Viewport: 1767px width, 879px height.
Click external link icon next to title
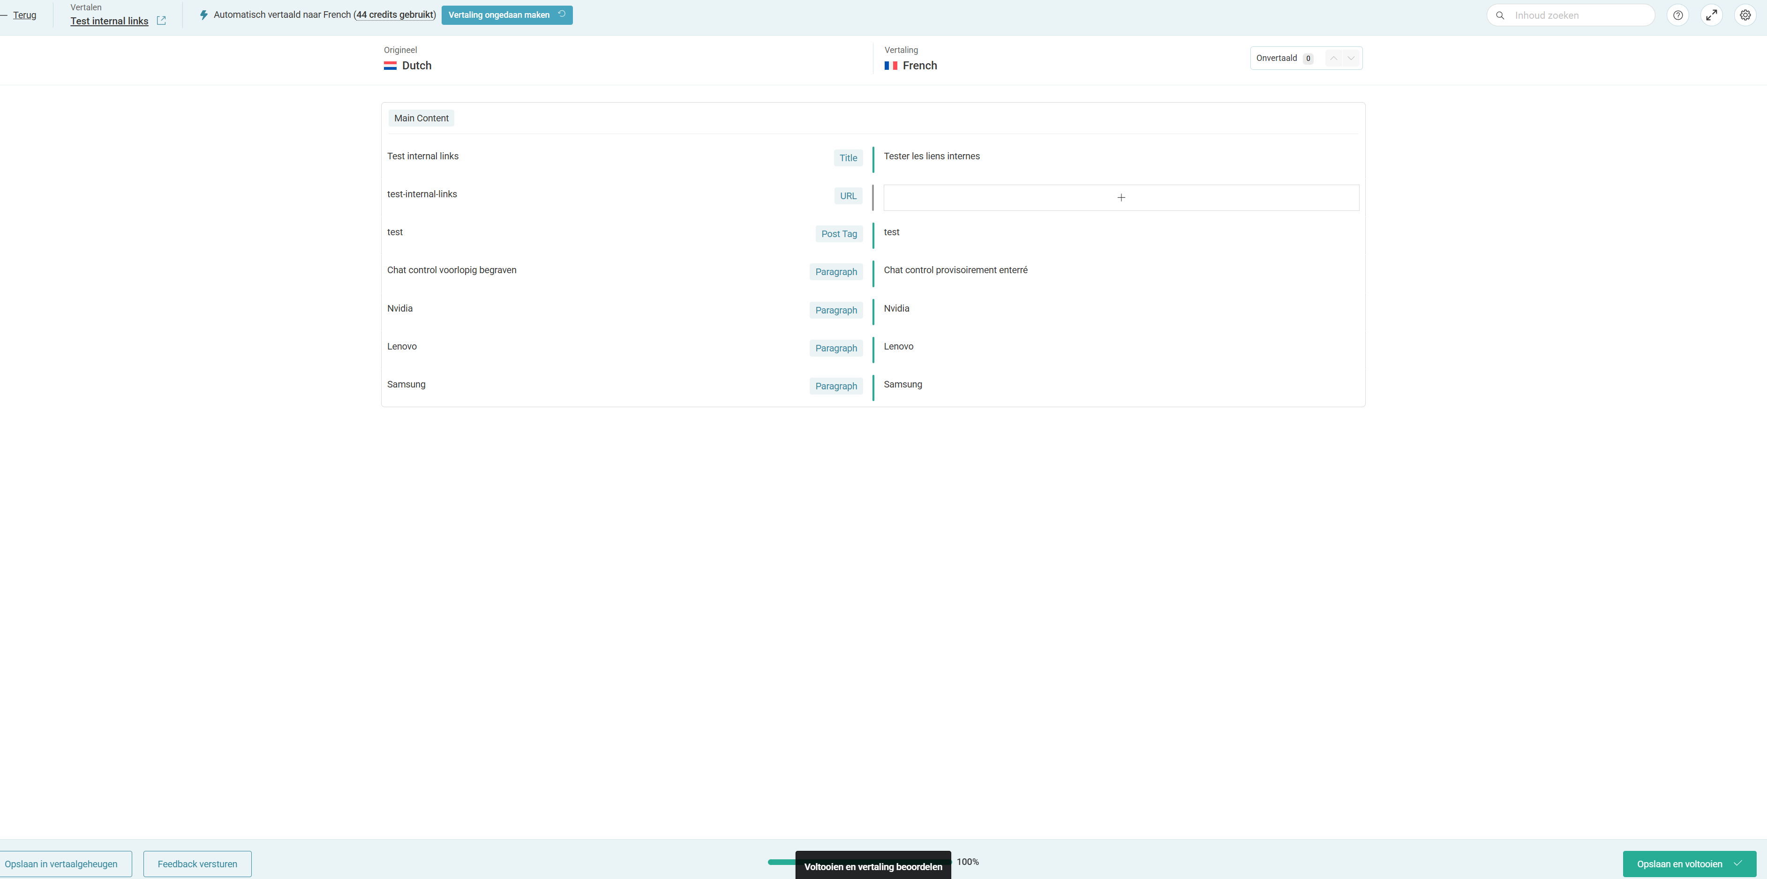(x=161, y=21)
